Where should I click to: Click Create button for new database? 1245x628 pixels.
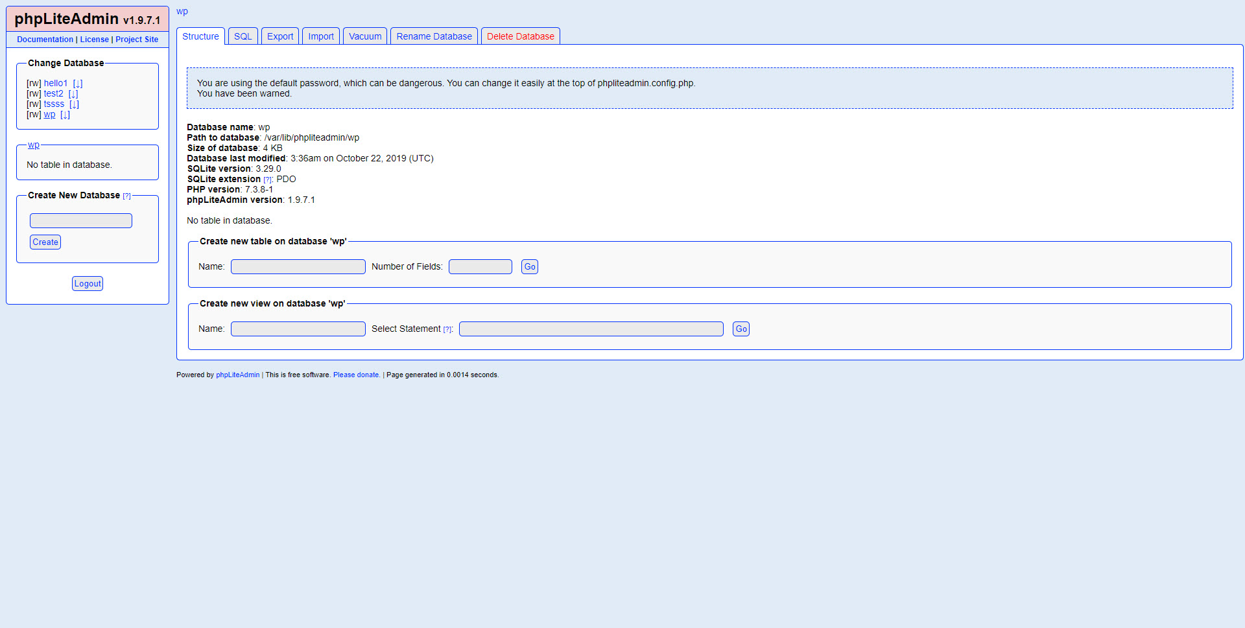click(x=45, y=242)
